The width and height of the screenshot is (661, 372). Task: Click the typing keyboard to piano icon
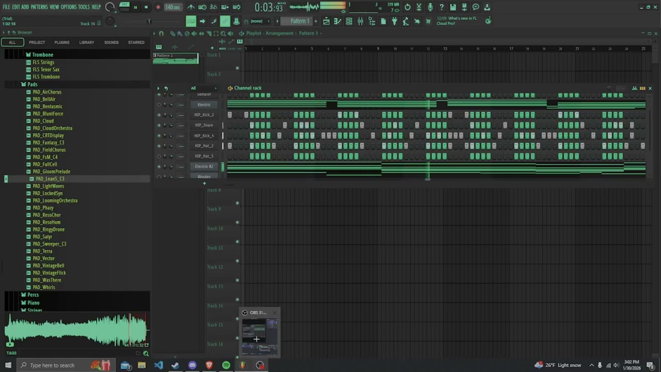[x=191, y=21]
